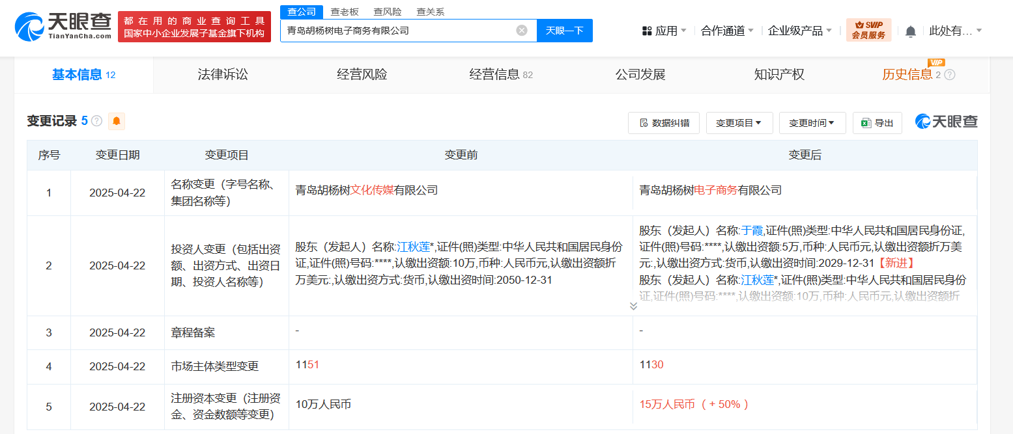Open the 变更项目 filter dropdown
1013x434 pixels.
click(x=739, y=123)
